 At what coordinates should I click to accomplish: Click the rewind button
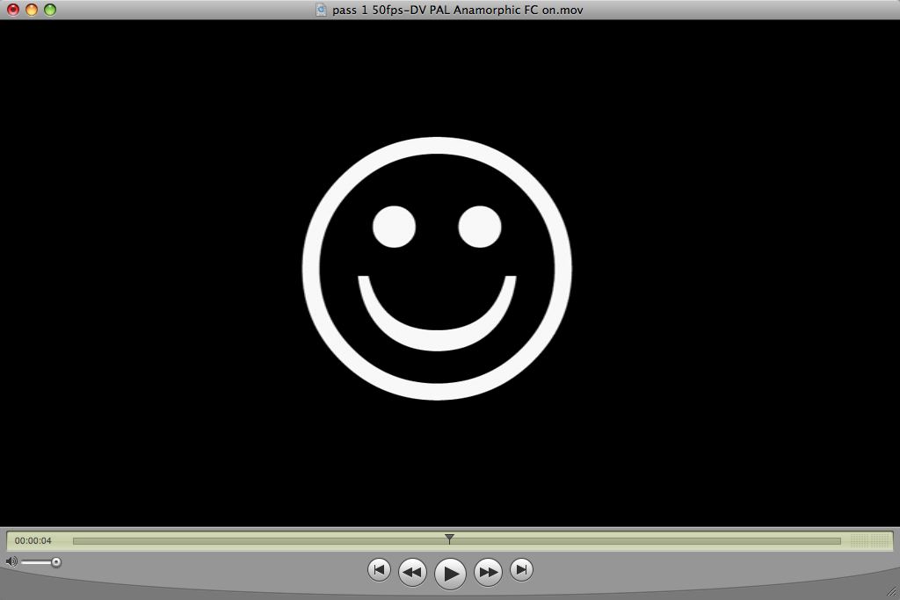[x=412, y=572]
